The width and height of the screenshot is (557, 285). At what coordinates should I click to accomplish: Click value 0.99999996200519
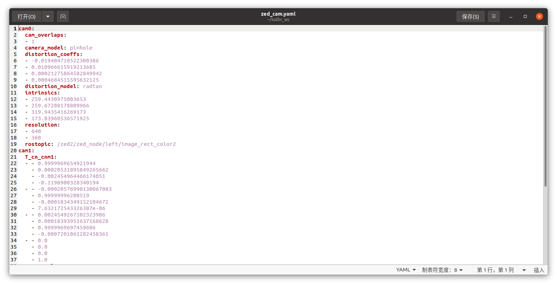(64, 195)
